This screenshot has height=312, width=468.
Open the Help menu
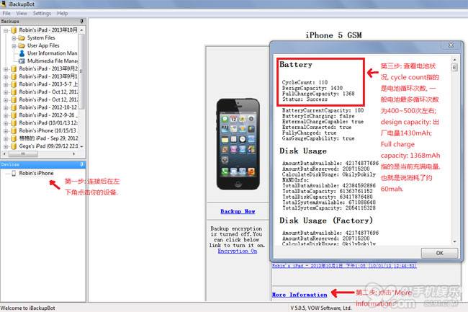point(63,14)
